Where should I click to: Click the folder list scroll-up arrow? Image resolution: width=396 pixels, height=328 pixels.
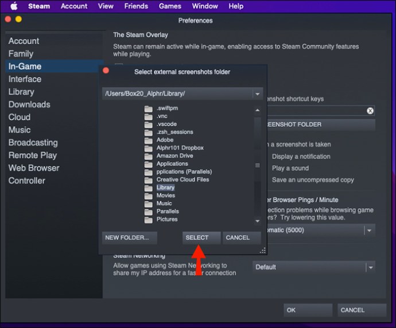pos(257,110)
